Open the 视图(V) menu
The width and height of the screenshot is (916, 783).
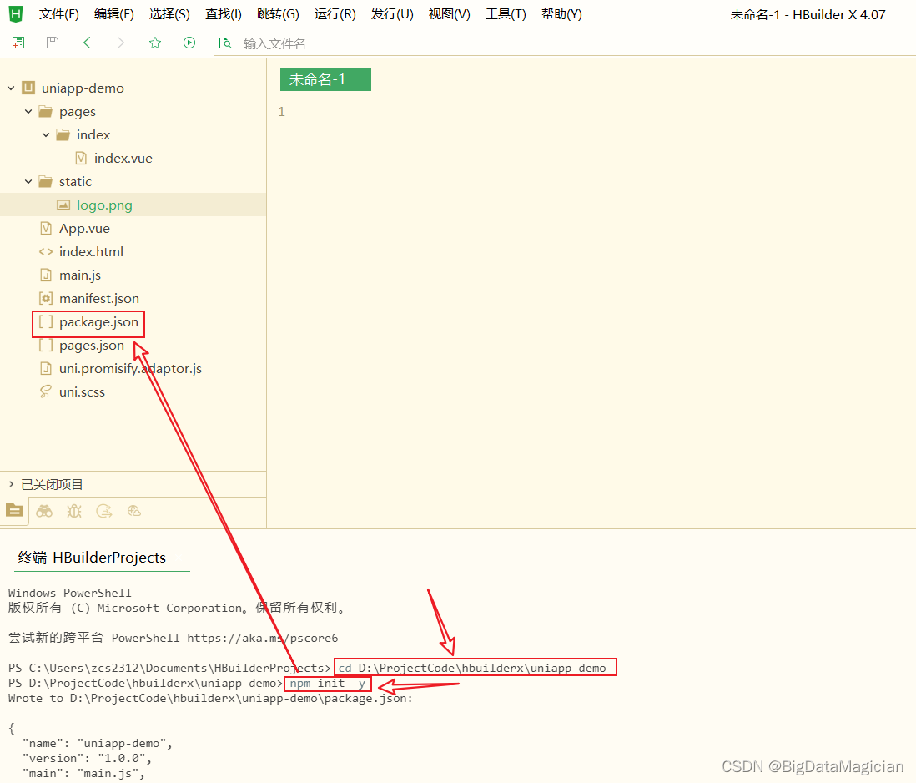click(449, 15)
